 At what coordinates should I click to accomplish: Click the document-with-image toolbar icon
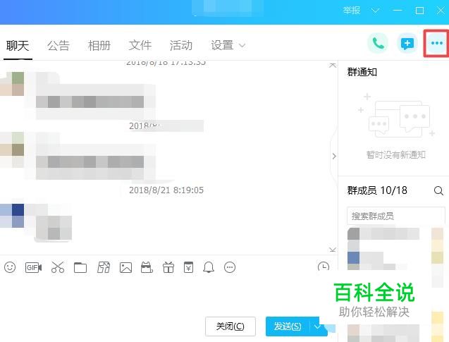(104, 267)
